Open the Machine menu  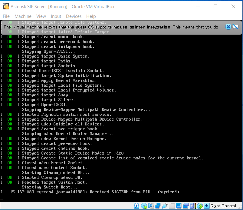[23, 16]
